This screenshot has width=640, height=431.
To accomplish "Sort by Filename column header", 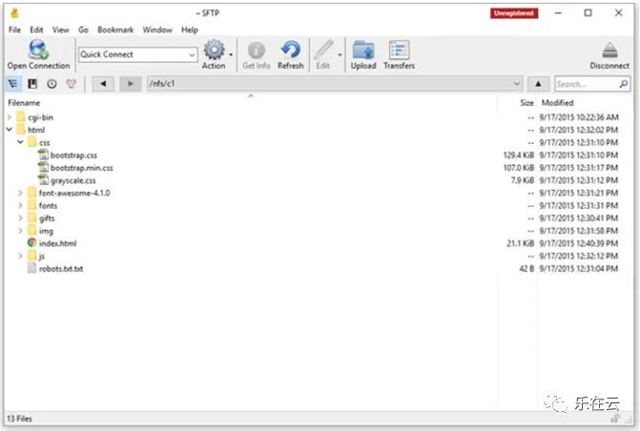I will tap(24, 103).
